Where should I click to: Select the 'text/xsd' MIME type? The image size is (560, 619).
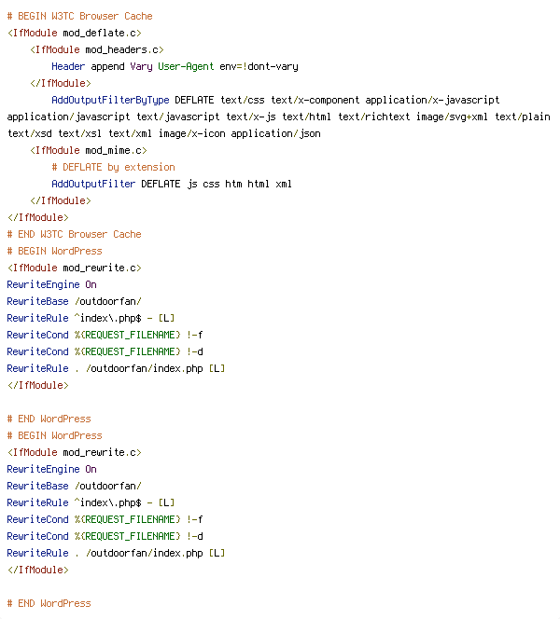[30, 133]
